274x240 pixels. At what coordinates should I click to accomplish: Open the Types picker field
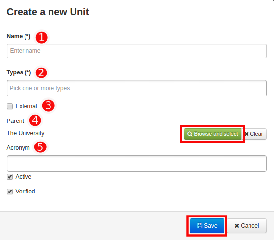(137, 88)
